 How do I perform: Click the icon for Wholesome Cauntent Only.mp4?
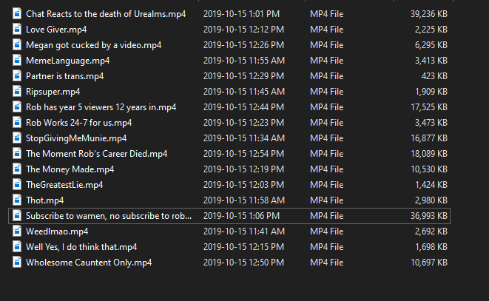pos(17,263)
